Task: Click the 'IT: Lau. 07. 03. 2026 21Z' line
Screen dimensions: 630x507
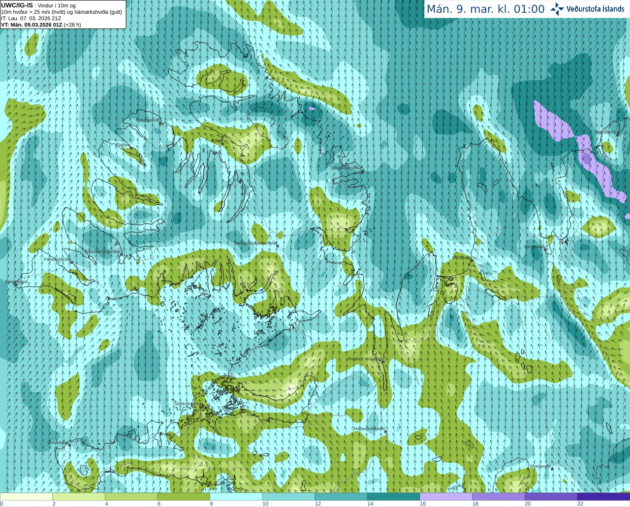Action: pos(31,18)
